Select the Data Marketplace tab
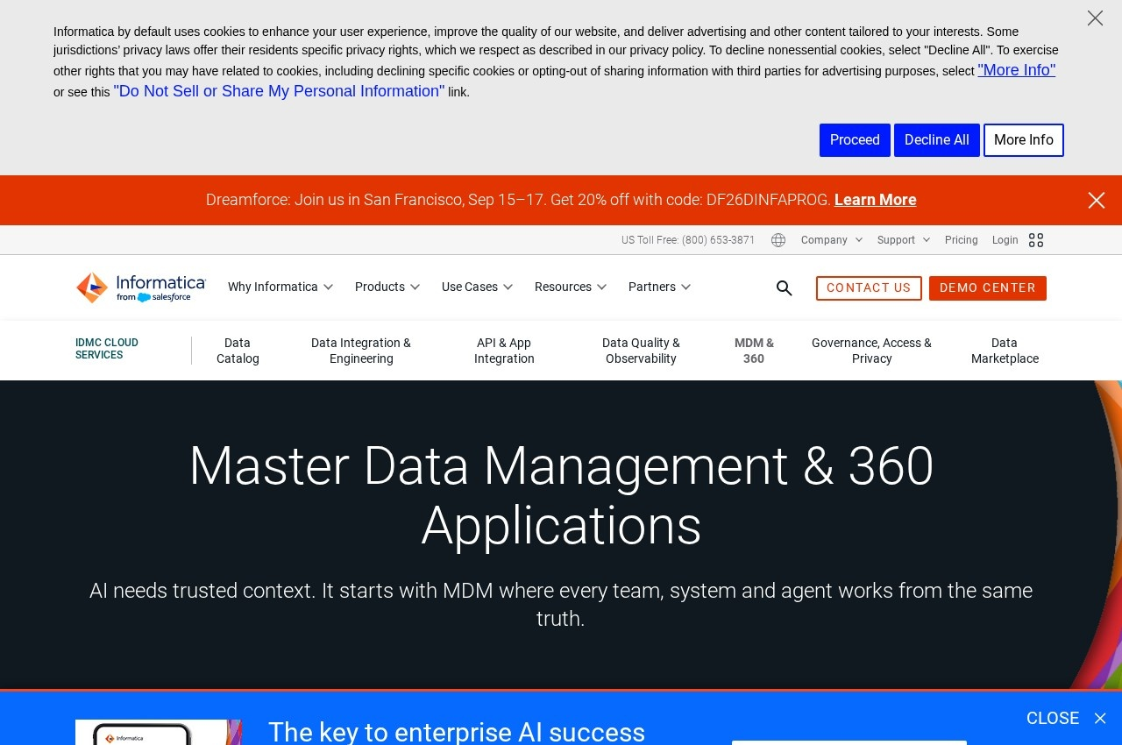The width and height of the screenshot is (1122, 745). tap(1005, 351)
